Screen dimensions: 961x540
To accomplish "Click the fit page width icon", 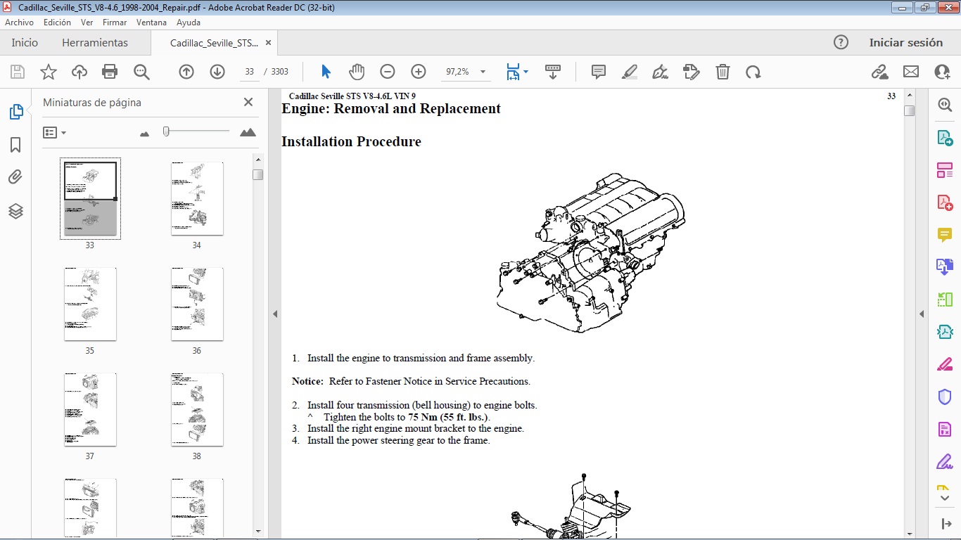I will coord(513,72).
